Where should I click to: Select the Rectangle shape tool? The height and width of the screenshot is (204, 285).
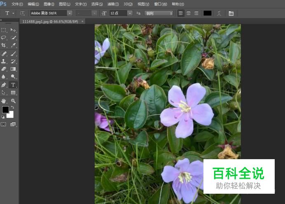point(13,93)
